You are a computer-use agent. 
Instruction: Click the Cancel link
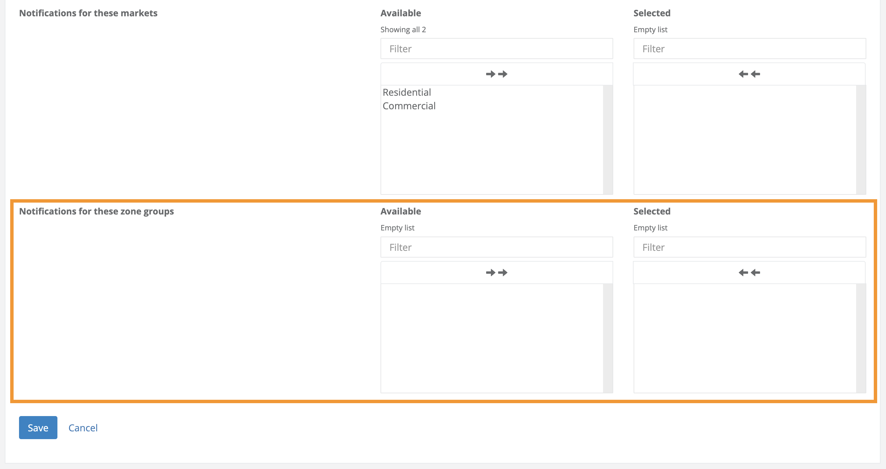click(x=83, y=428)
